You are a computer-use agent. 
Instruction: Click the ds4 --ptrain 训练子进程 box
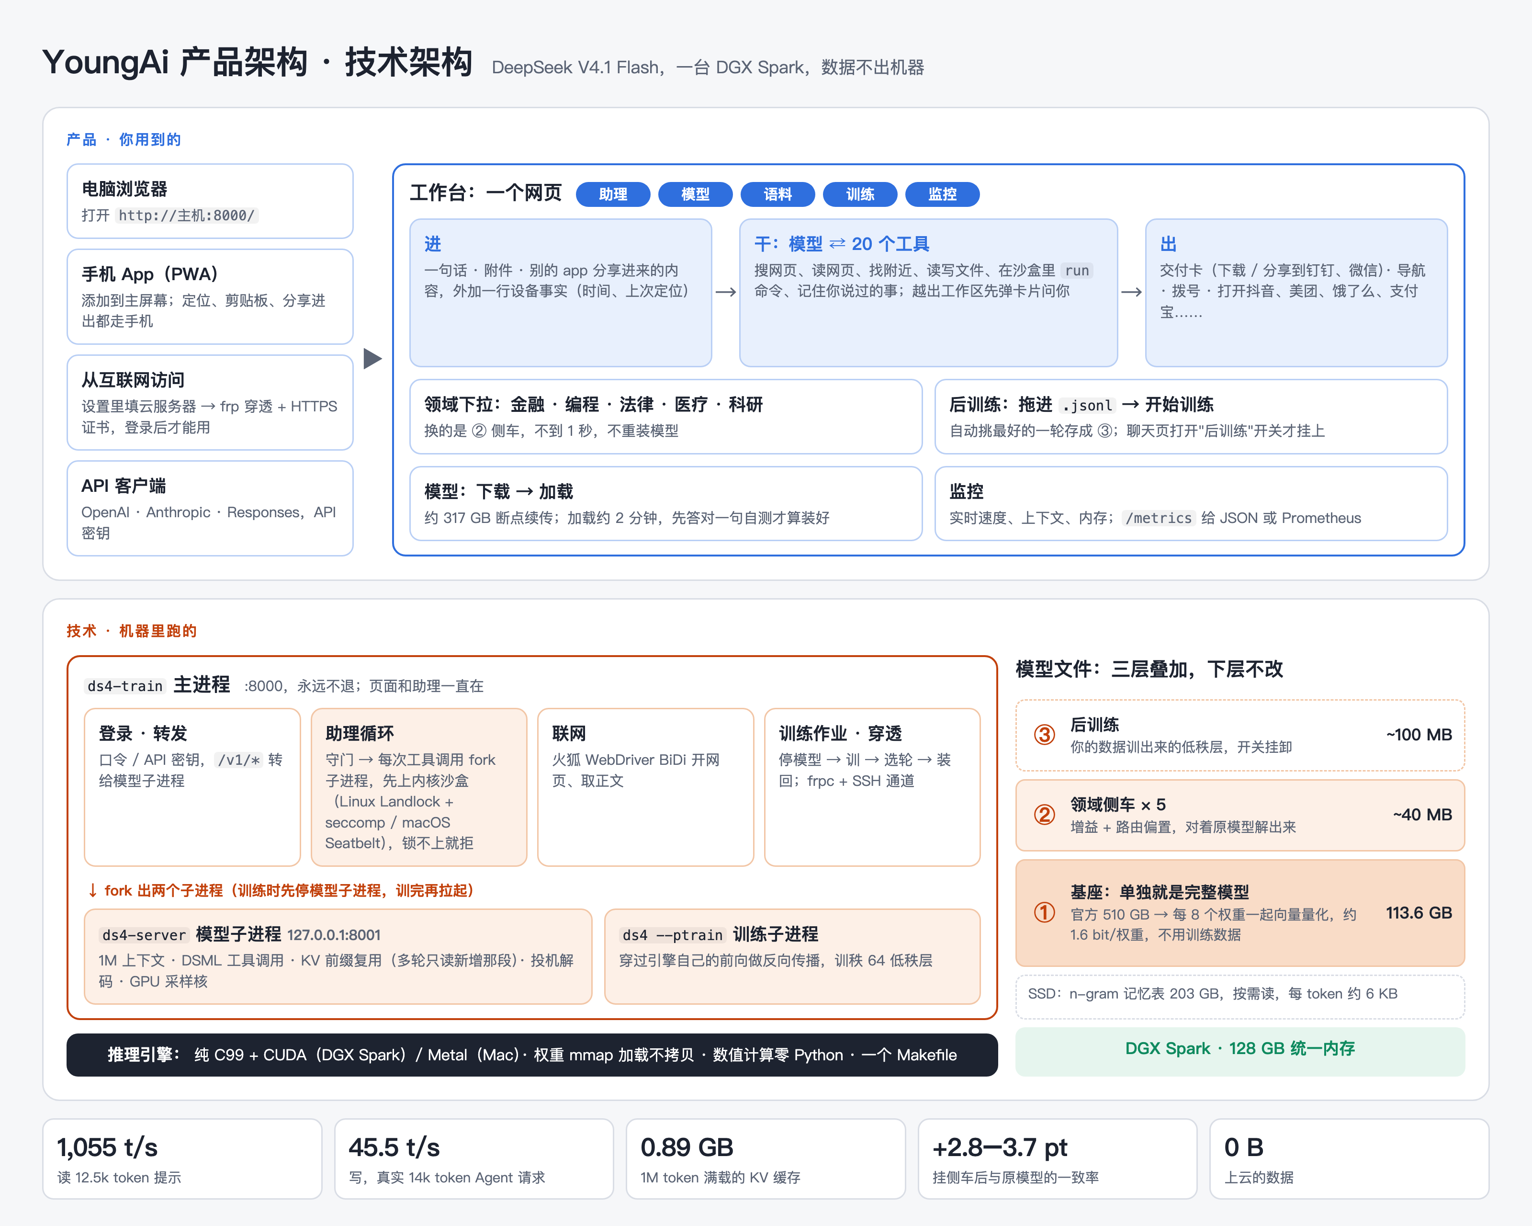pos(792,957)
